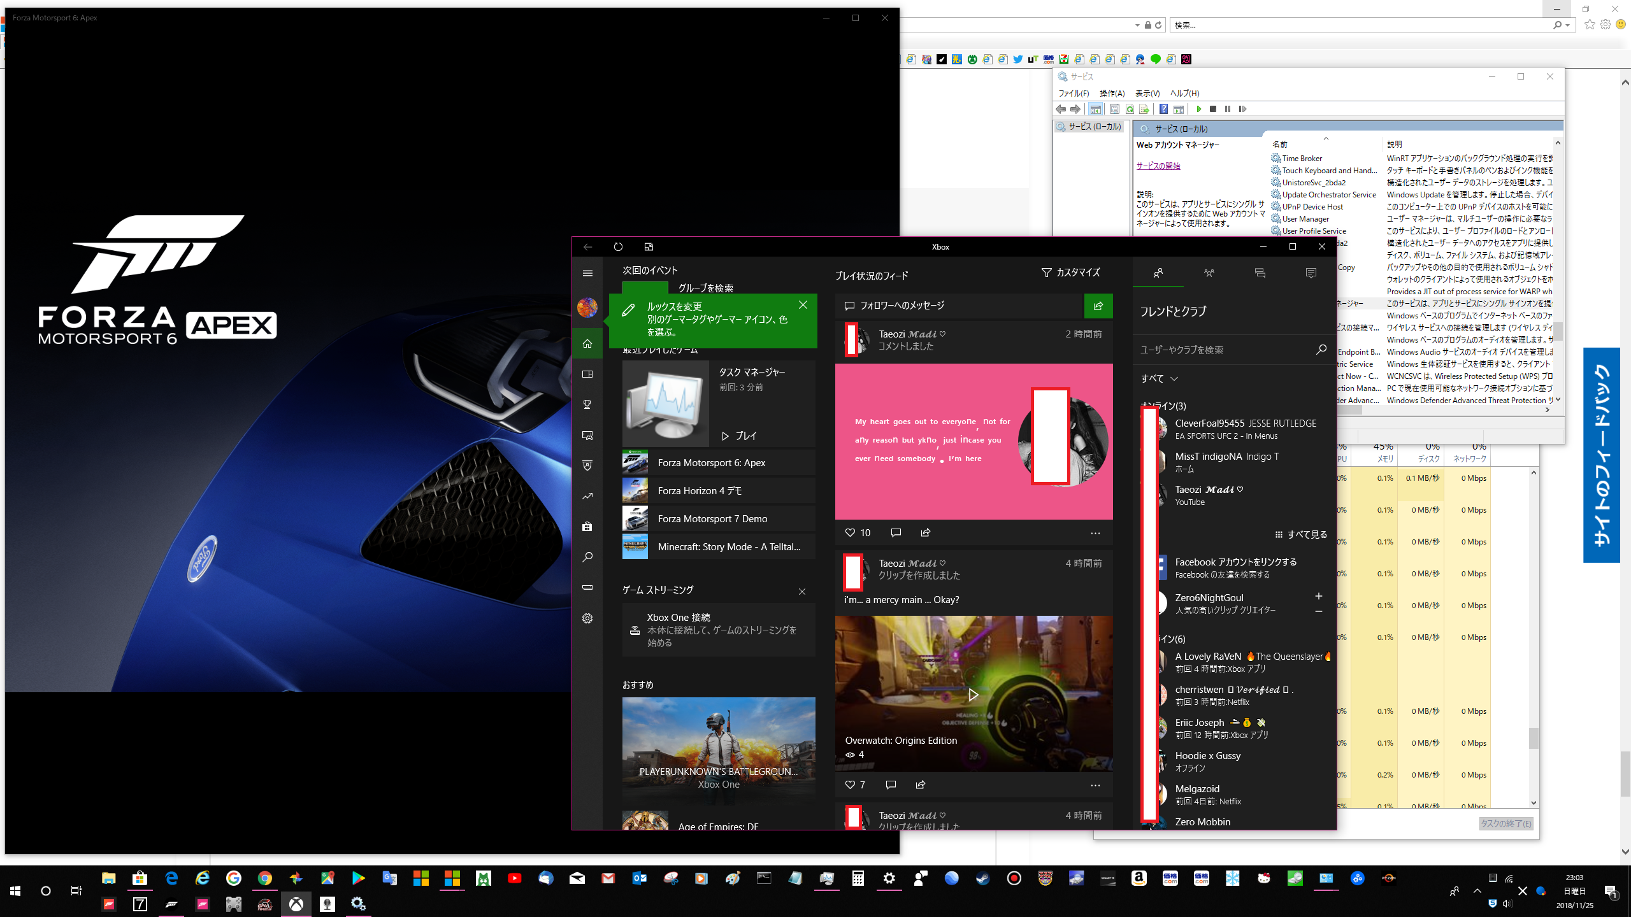Stop the service in Services toolbar
This screenshot has width=1631, height=917.
[1213, 109]
